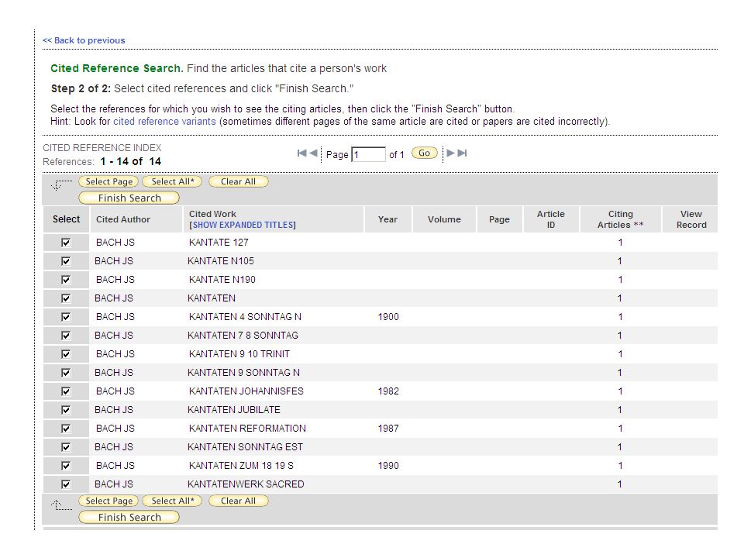
Task: Click the top Select All* button
Action: click(172, 181)
